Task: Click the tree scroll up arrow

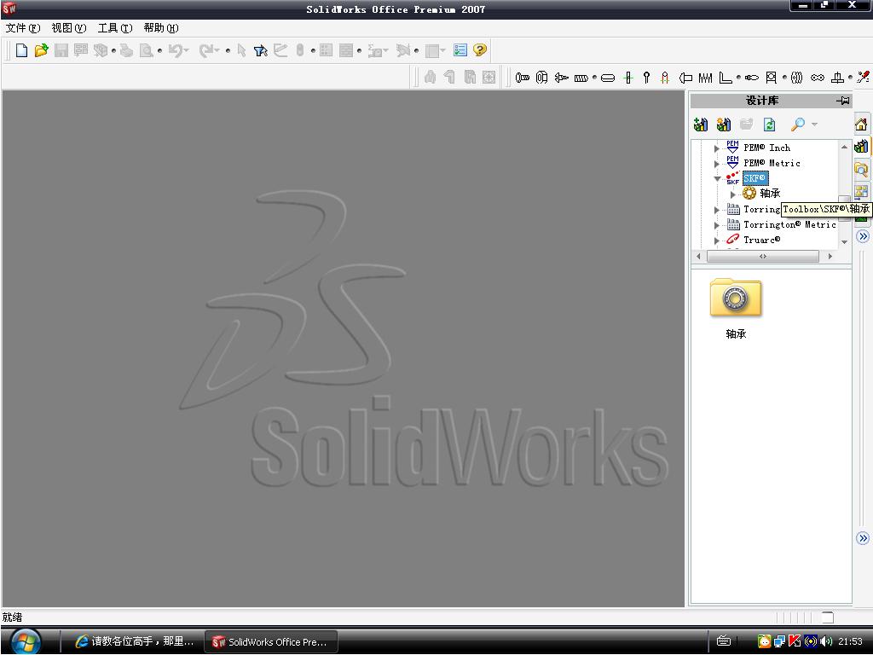Action: pos(844,147)
